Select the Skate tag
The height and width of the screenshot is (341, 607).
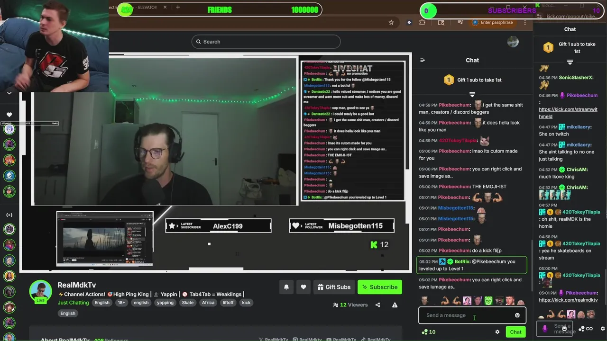coord(188,303)
